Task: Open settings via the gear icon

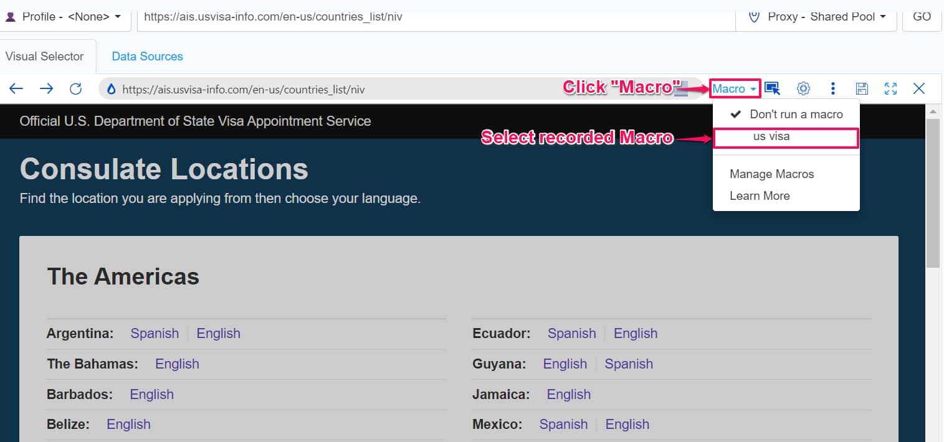Action: tap(804, 89)
